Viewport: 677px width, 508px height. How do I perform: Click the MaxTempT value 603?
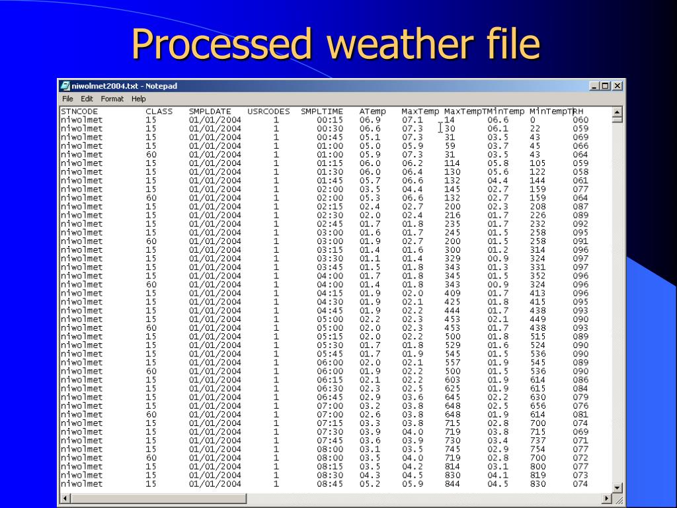point(452,380)
